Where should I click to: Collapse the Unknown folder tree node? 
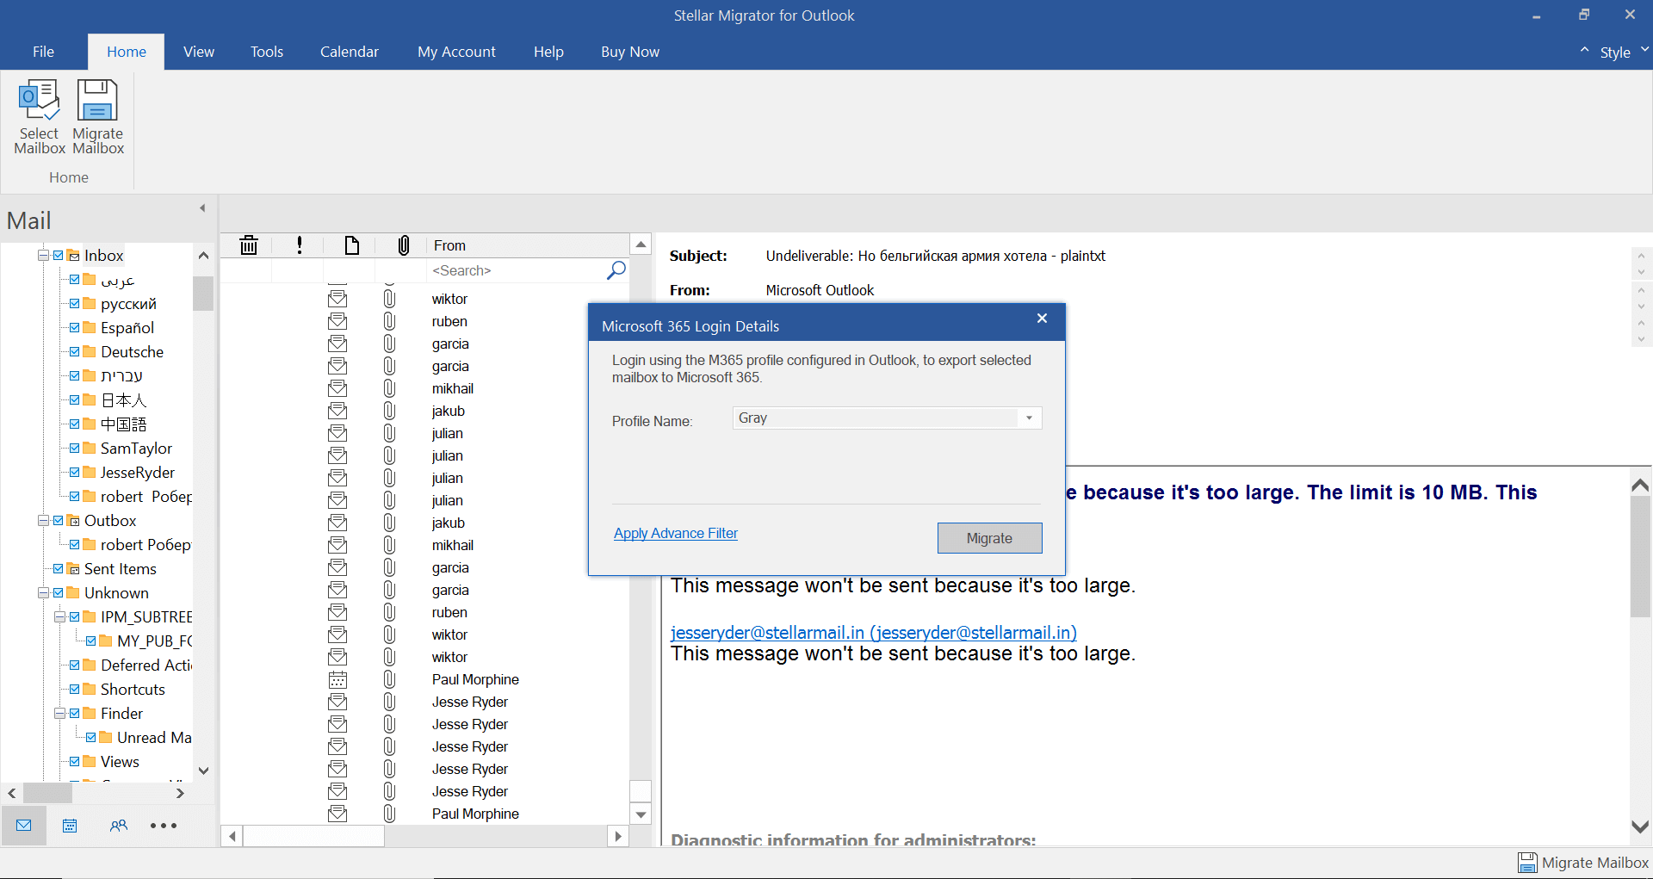(x=43, y=592)
